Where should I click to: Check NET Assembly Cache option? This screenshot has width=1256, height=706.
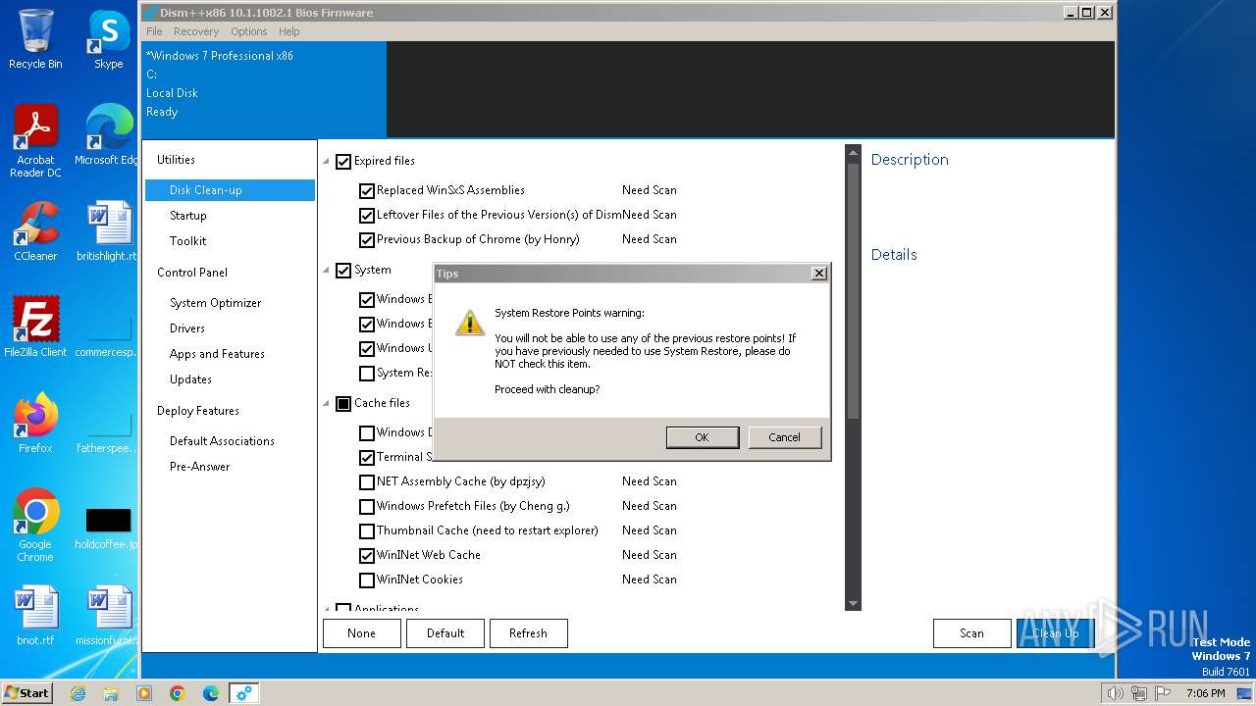point(367,481)
